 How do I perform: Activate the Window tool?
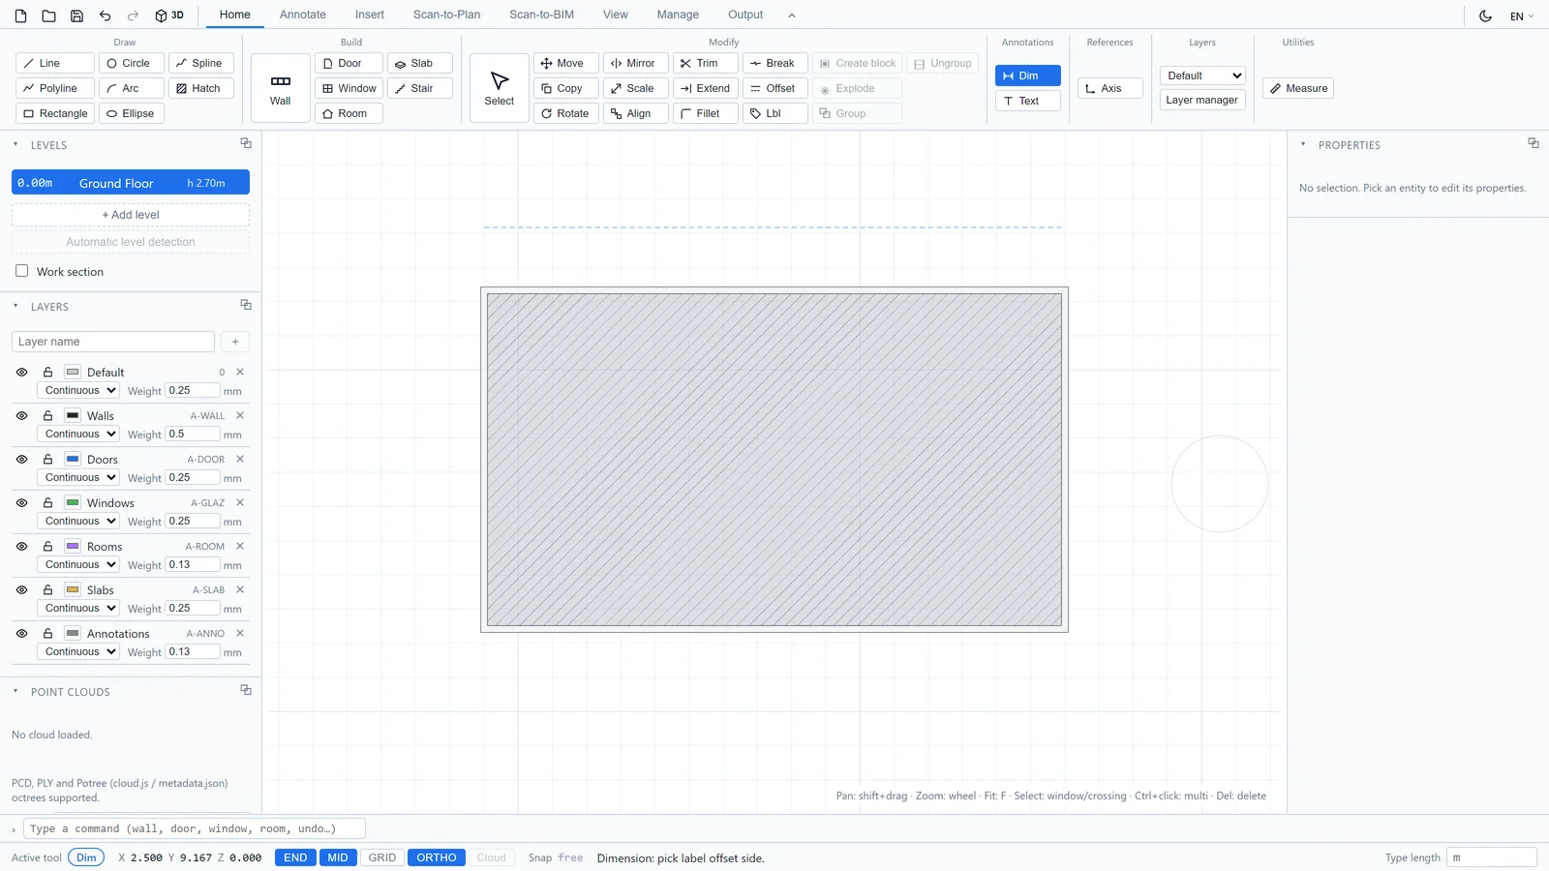(x=349, y=88)
